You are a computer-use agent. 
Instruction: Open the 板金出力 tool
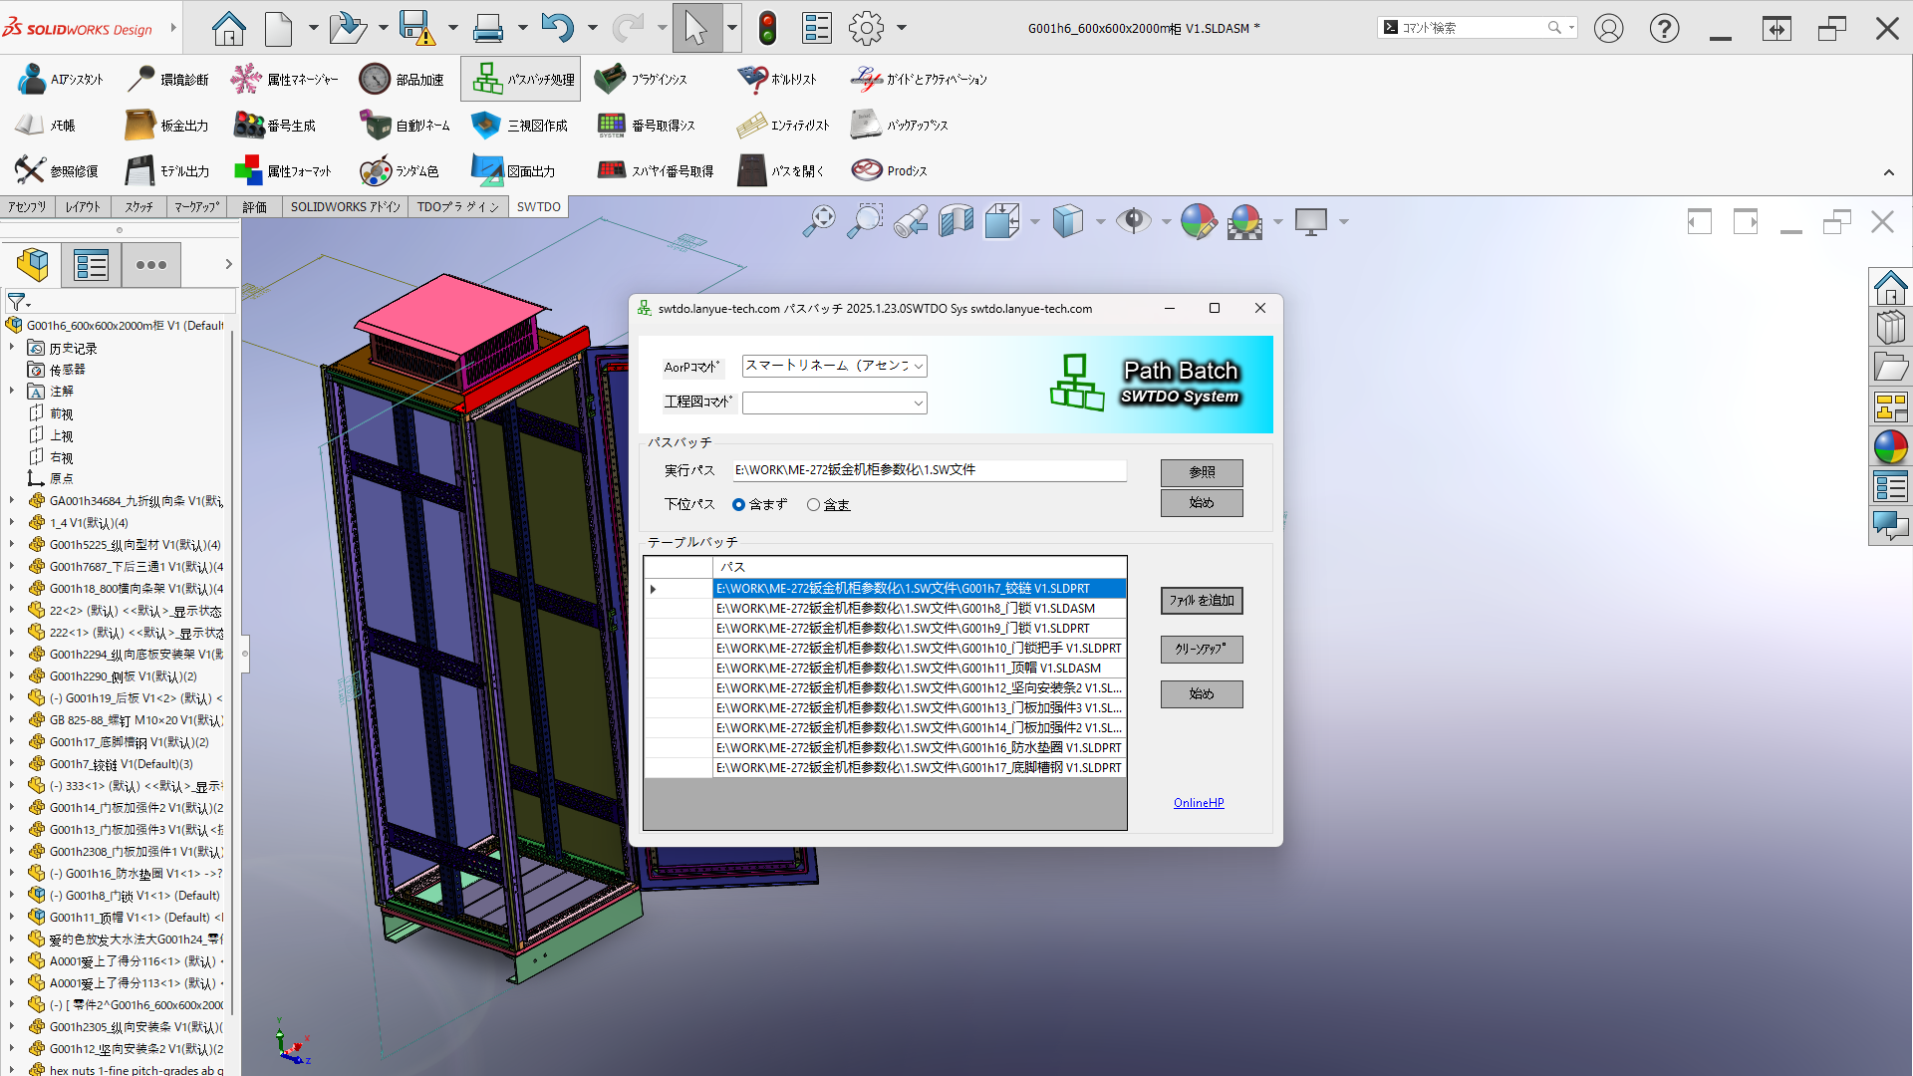pos(139,126)
